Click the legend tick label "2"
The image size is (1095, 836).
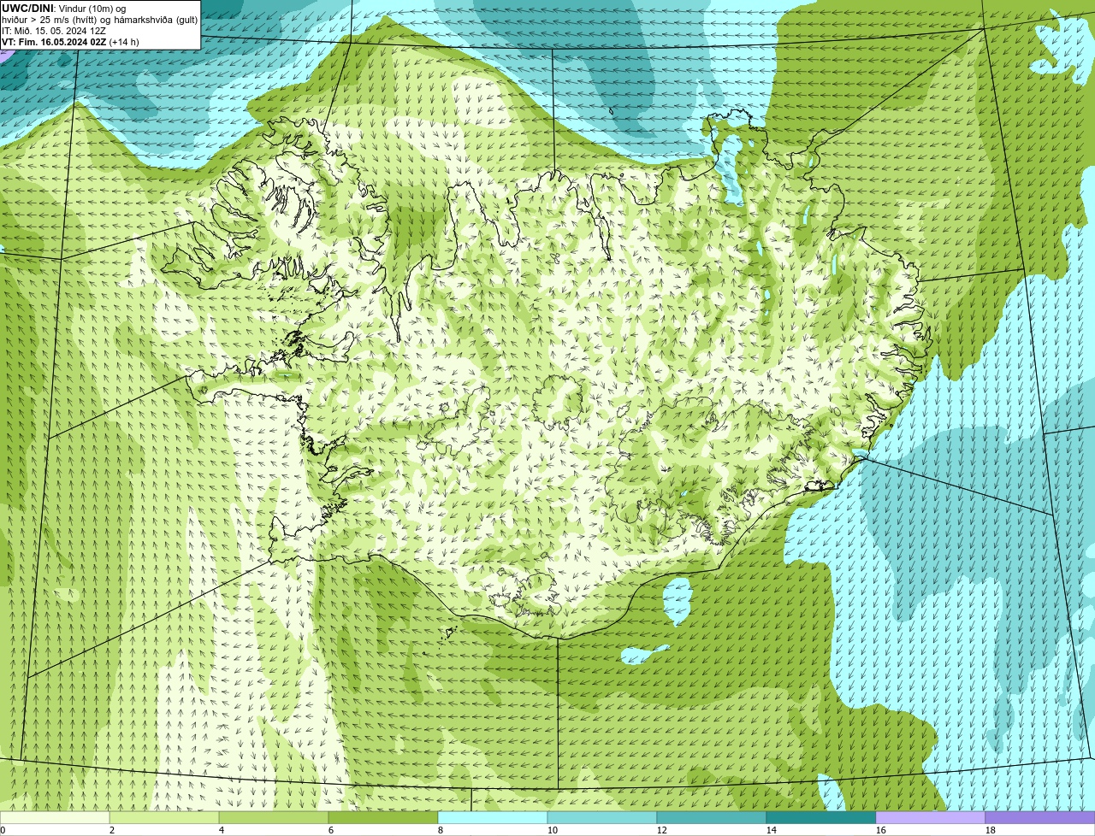pos(112,830)
